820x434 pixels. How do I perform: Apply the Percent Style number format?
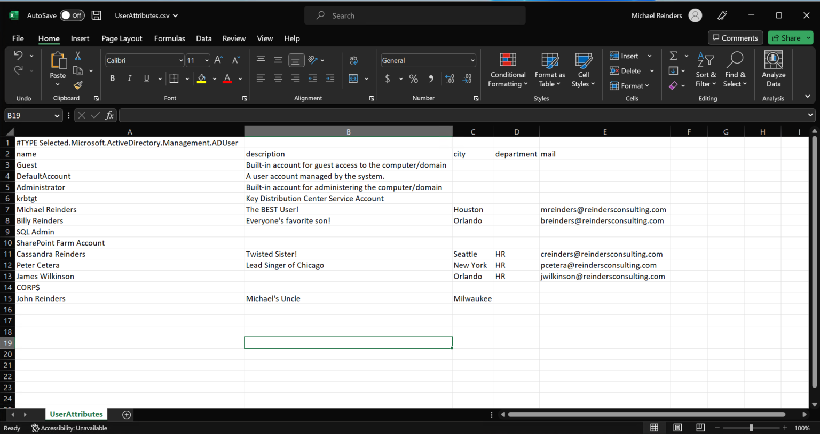pyautogui.click(x=413, y=78)
